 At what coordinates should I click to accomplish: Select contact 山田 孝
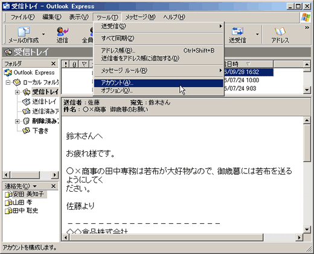pyautogui.click(x=22, y=203)
